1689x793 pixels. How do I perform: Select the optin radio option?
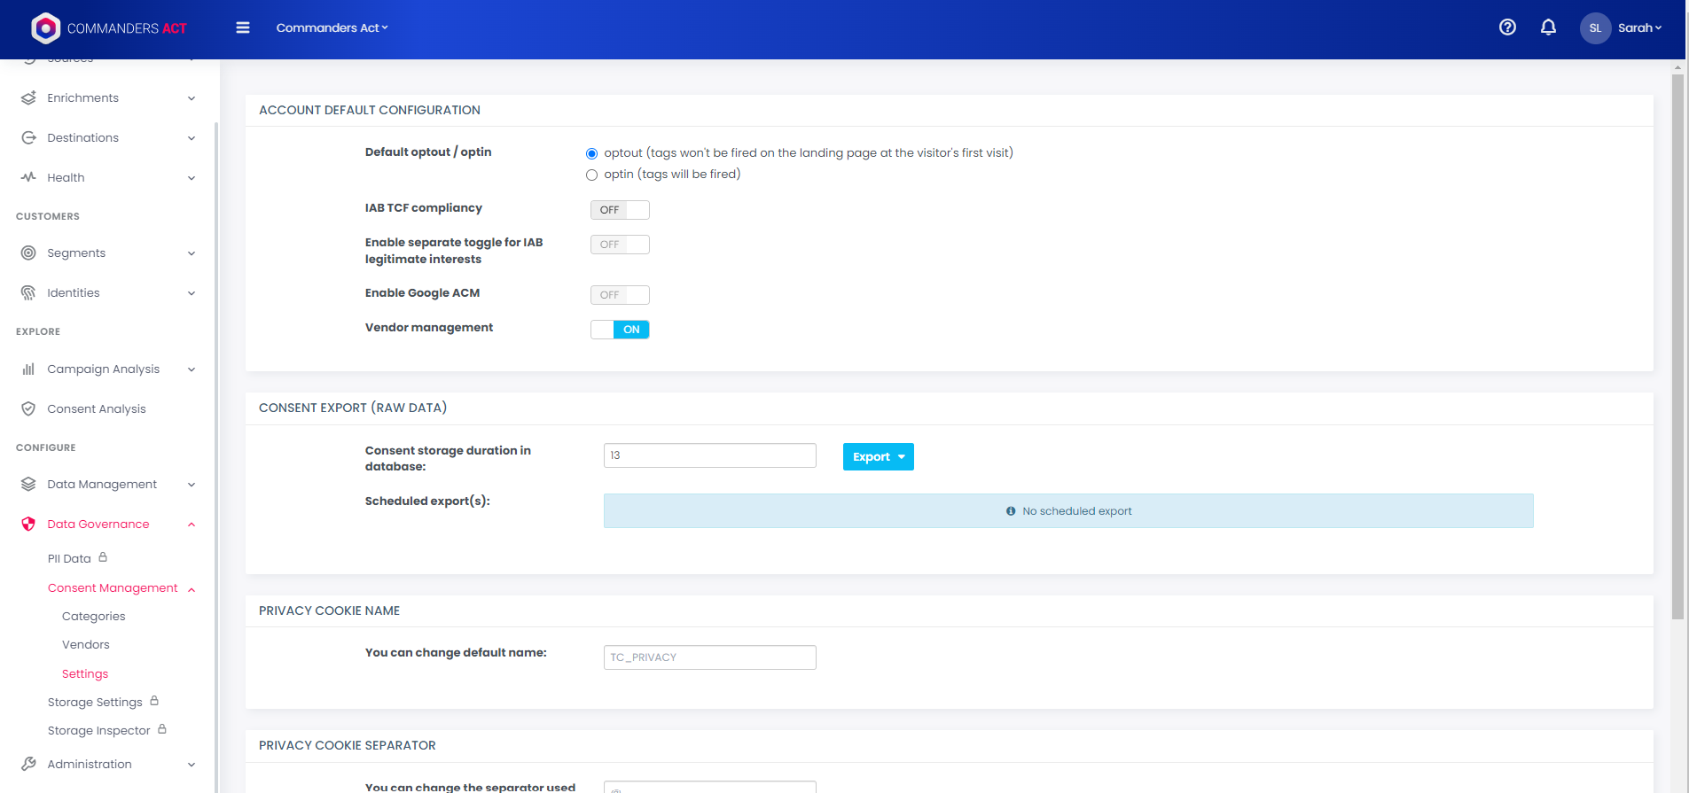coord(592,175)
